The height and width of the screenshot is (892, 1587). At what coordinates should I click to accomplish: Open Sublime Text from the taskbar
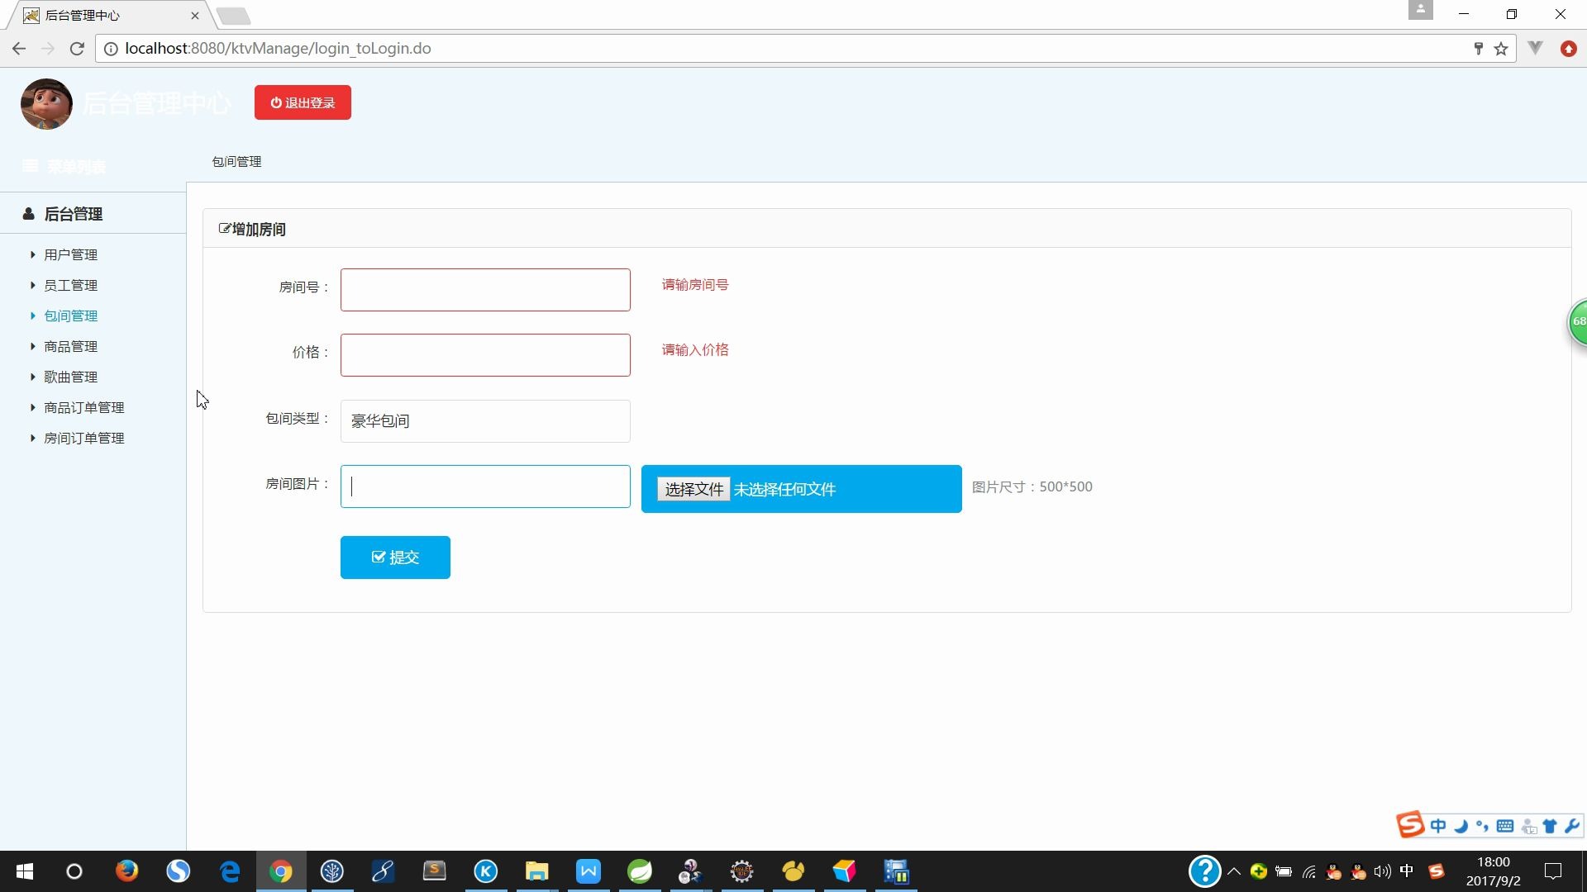tap(434, 871)
